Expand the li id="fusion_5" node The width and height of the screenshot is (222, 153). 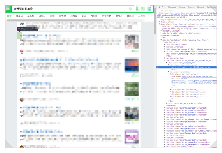[170, 97]
